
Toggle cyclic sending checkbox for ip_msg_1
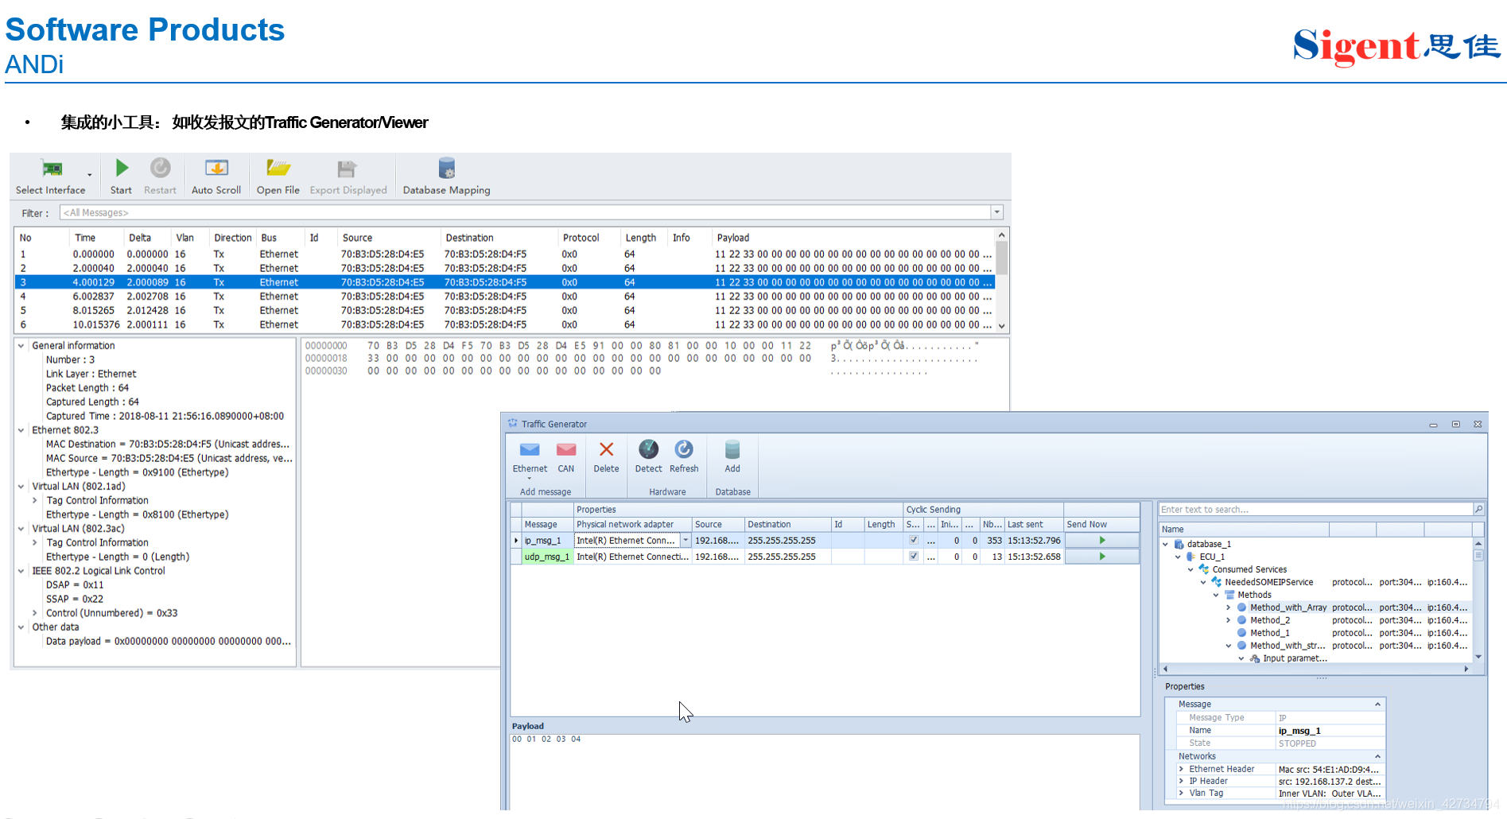point(913,540)
